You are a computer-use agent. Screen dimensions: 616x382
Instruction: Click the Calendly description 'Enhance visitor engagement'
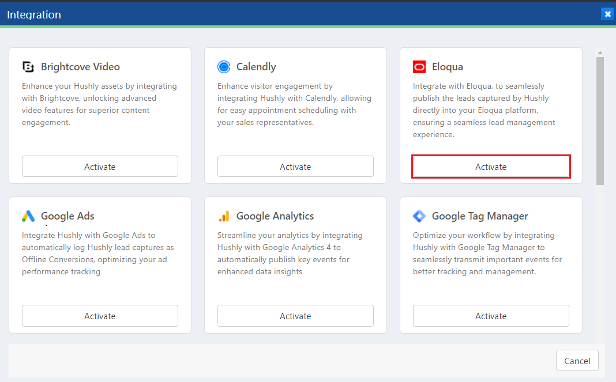(294, 104)
